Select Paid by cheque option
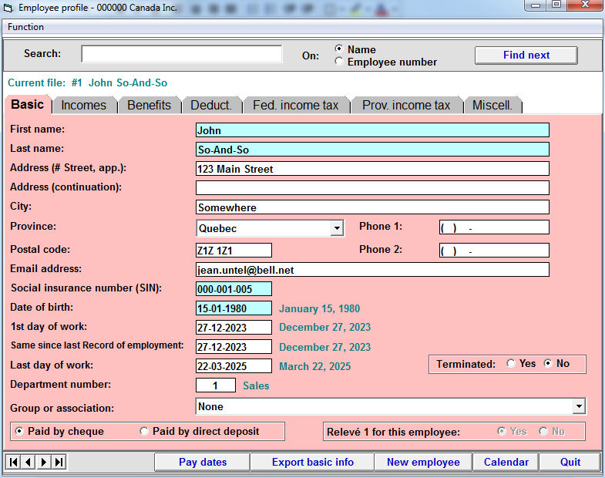 (19, 432)
